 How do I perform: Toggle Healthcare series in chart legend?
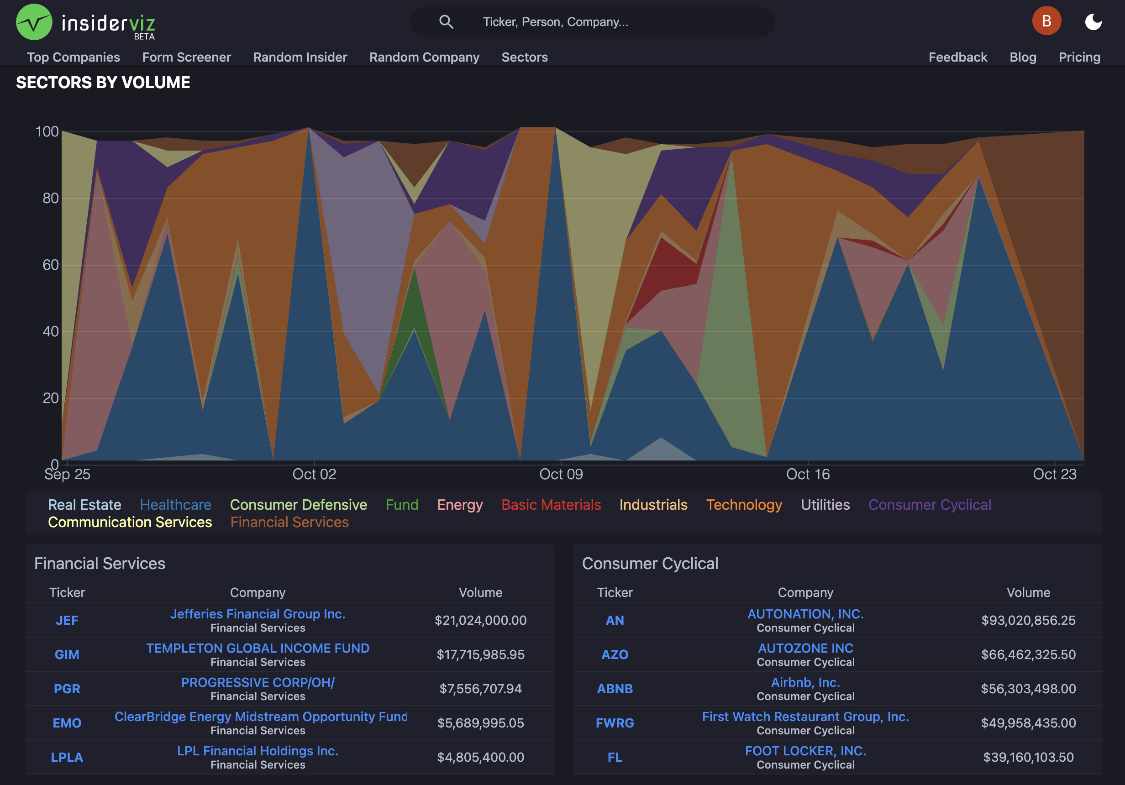click(175, 504)
